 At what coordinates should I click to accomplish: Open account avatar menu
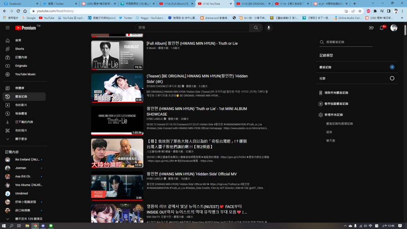pos(394,28)
